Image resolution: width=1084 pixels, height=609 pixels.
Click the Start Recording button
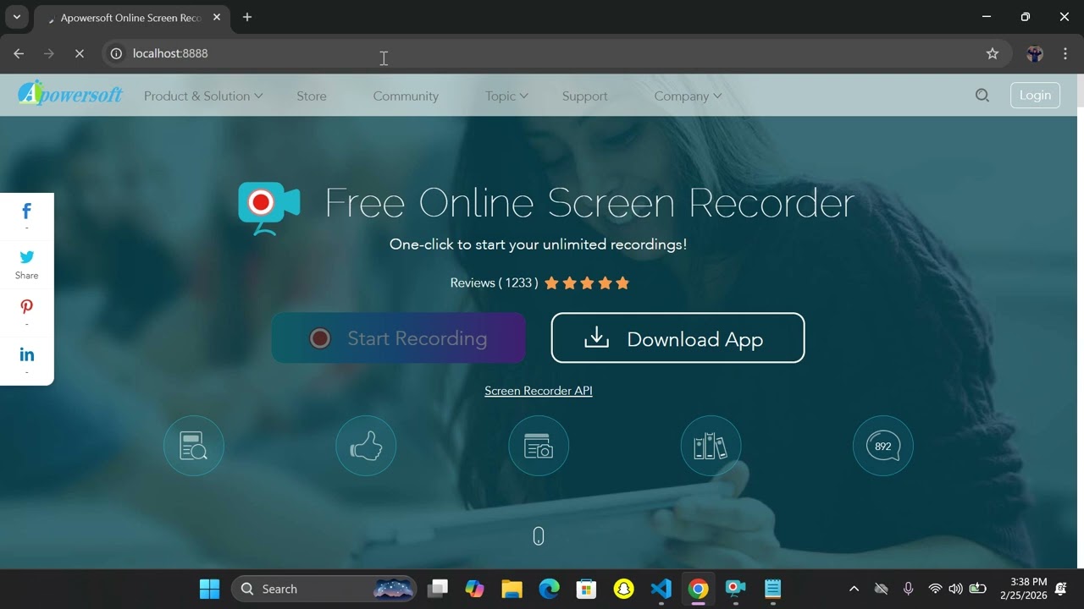tap(398, 338)
